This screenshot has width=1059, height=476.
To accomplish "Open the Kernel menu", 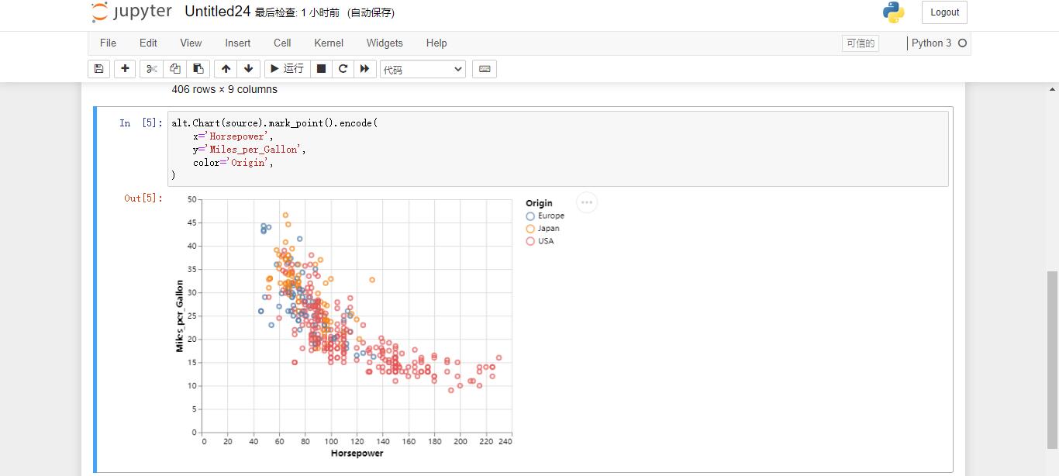I will [328, 43].
